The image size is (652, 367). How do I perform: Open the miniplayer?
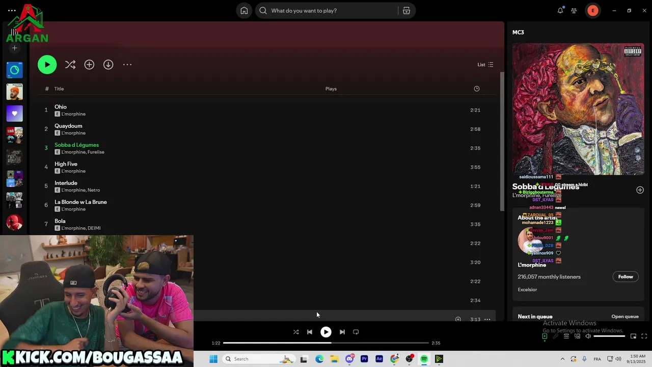pos(633,336)
